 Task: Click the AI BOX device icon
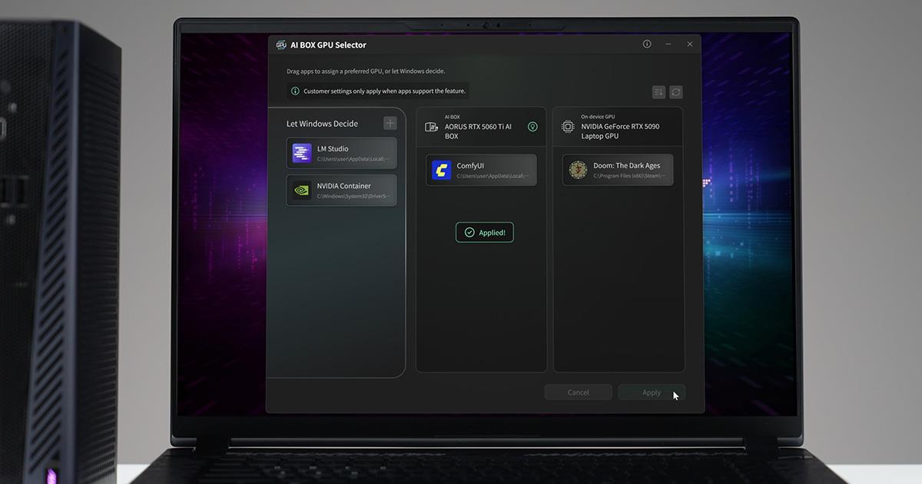pos(432,127)
